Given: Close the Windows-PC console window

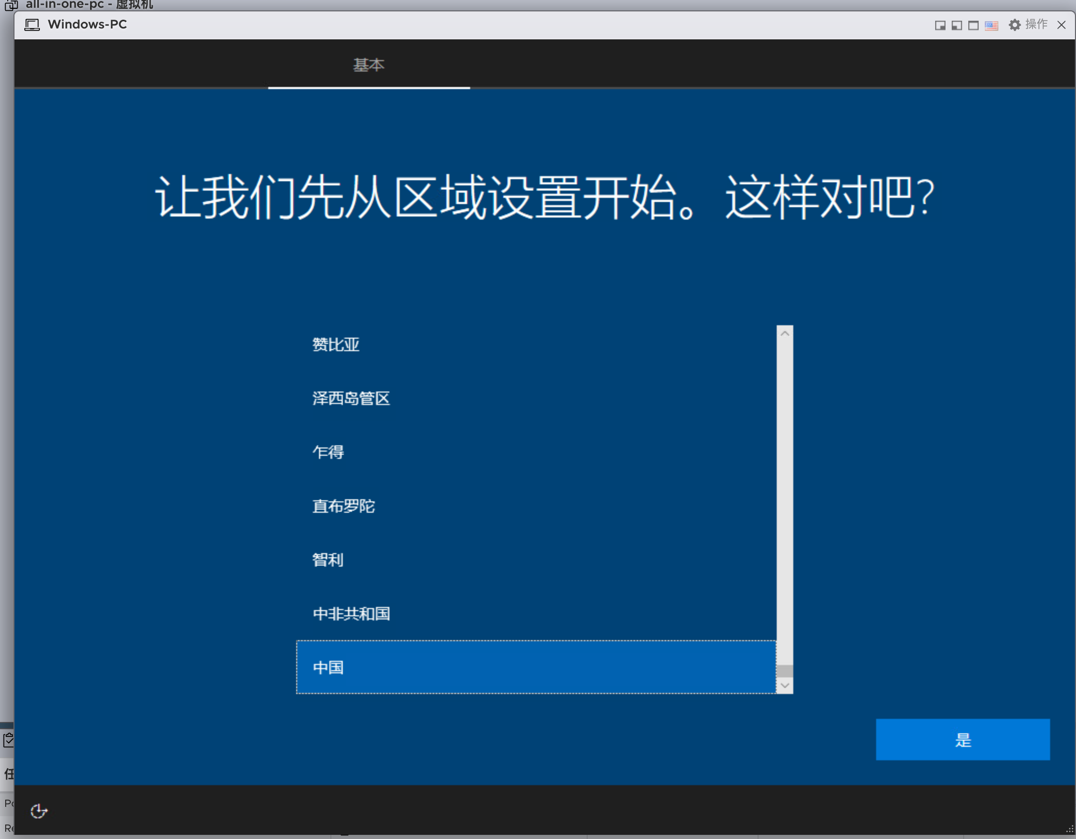Looking at the screenshot, I should click(1062, 25).
